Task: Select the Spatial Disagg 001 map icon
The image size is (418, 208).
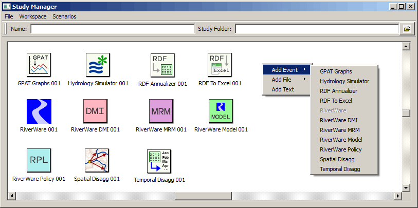Action: [97, 160]
